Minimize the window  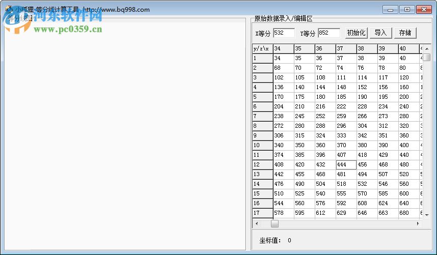click(x=390, y=10)
